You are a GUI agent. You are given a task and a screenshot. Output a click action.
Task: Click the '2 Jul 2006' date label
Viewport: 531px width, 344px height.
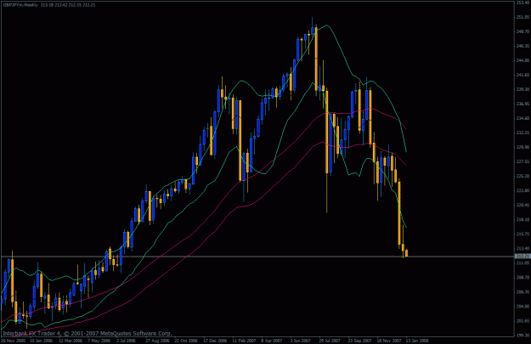[127, 341]
